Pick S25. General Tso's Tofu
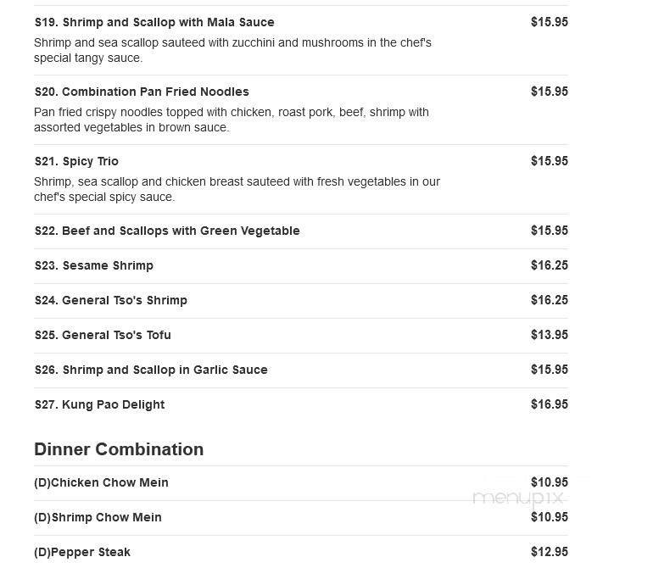Viewport: 670px width, 568px height. (103, 335)
